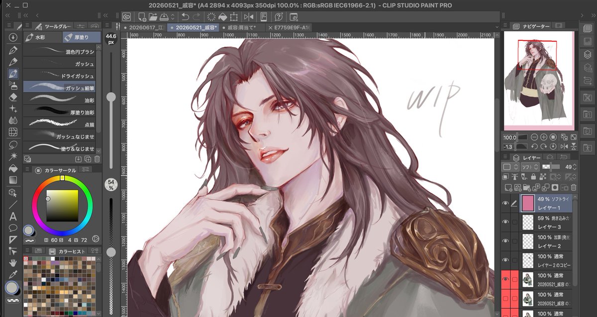Duplicate the selected sub tool

[x=88, y=159]
